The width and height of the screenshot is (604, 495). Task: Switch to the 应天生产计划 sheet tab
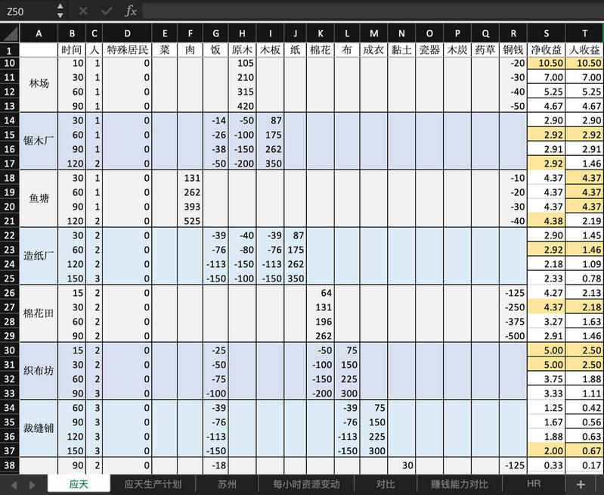coord(153,484)
